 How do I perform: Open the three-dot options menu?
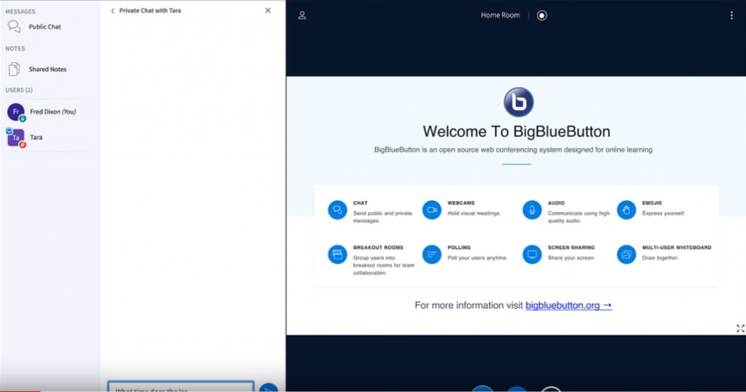pos(731,16)
